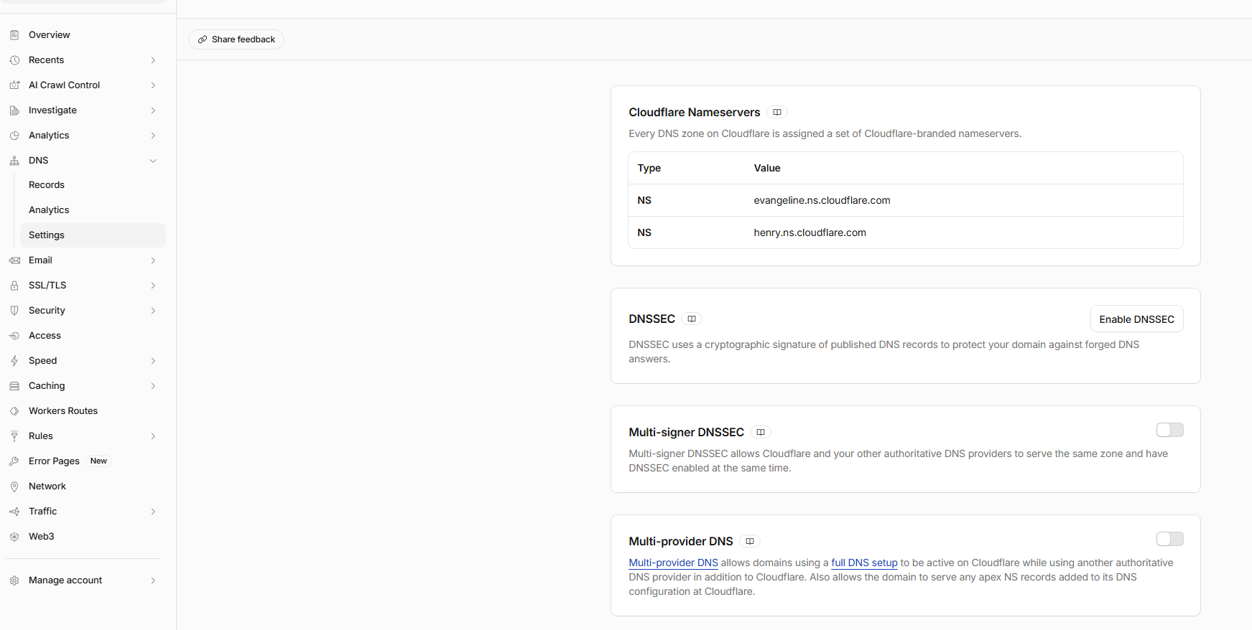The width and height of the screenshot is (1252, 630).
Task: Click the link icon in Share feedback
Action: (x=203, y=39)
